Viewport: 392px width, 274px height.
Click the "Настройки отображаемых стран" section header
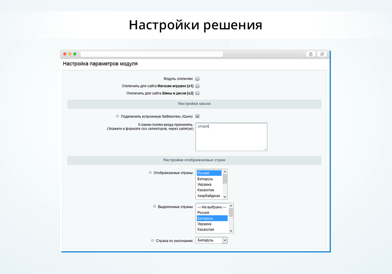(194, 160)
